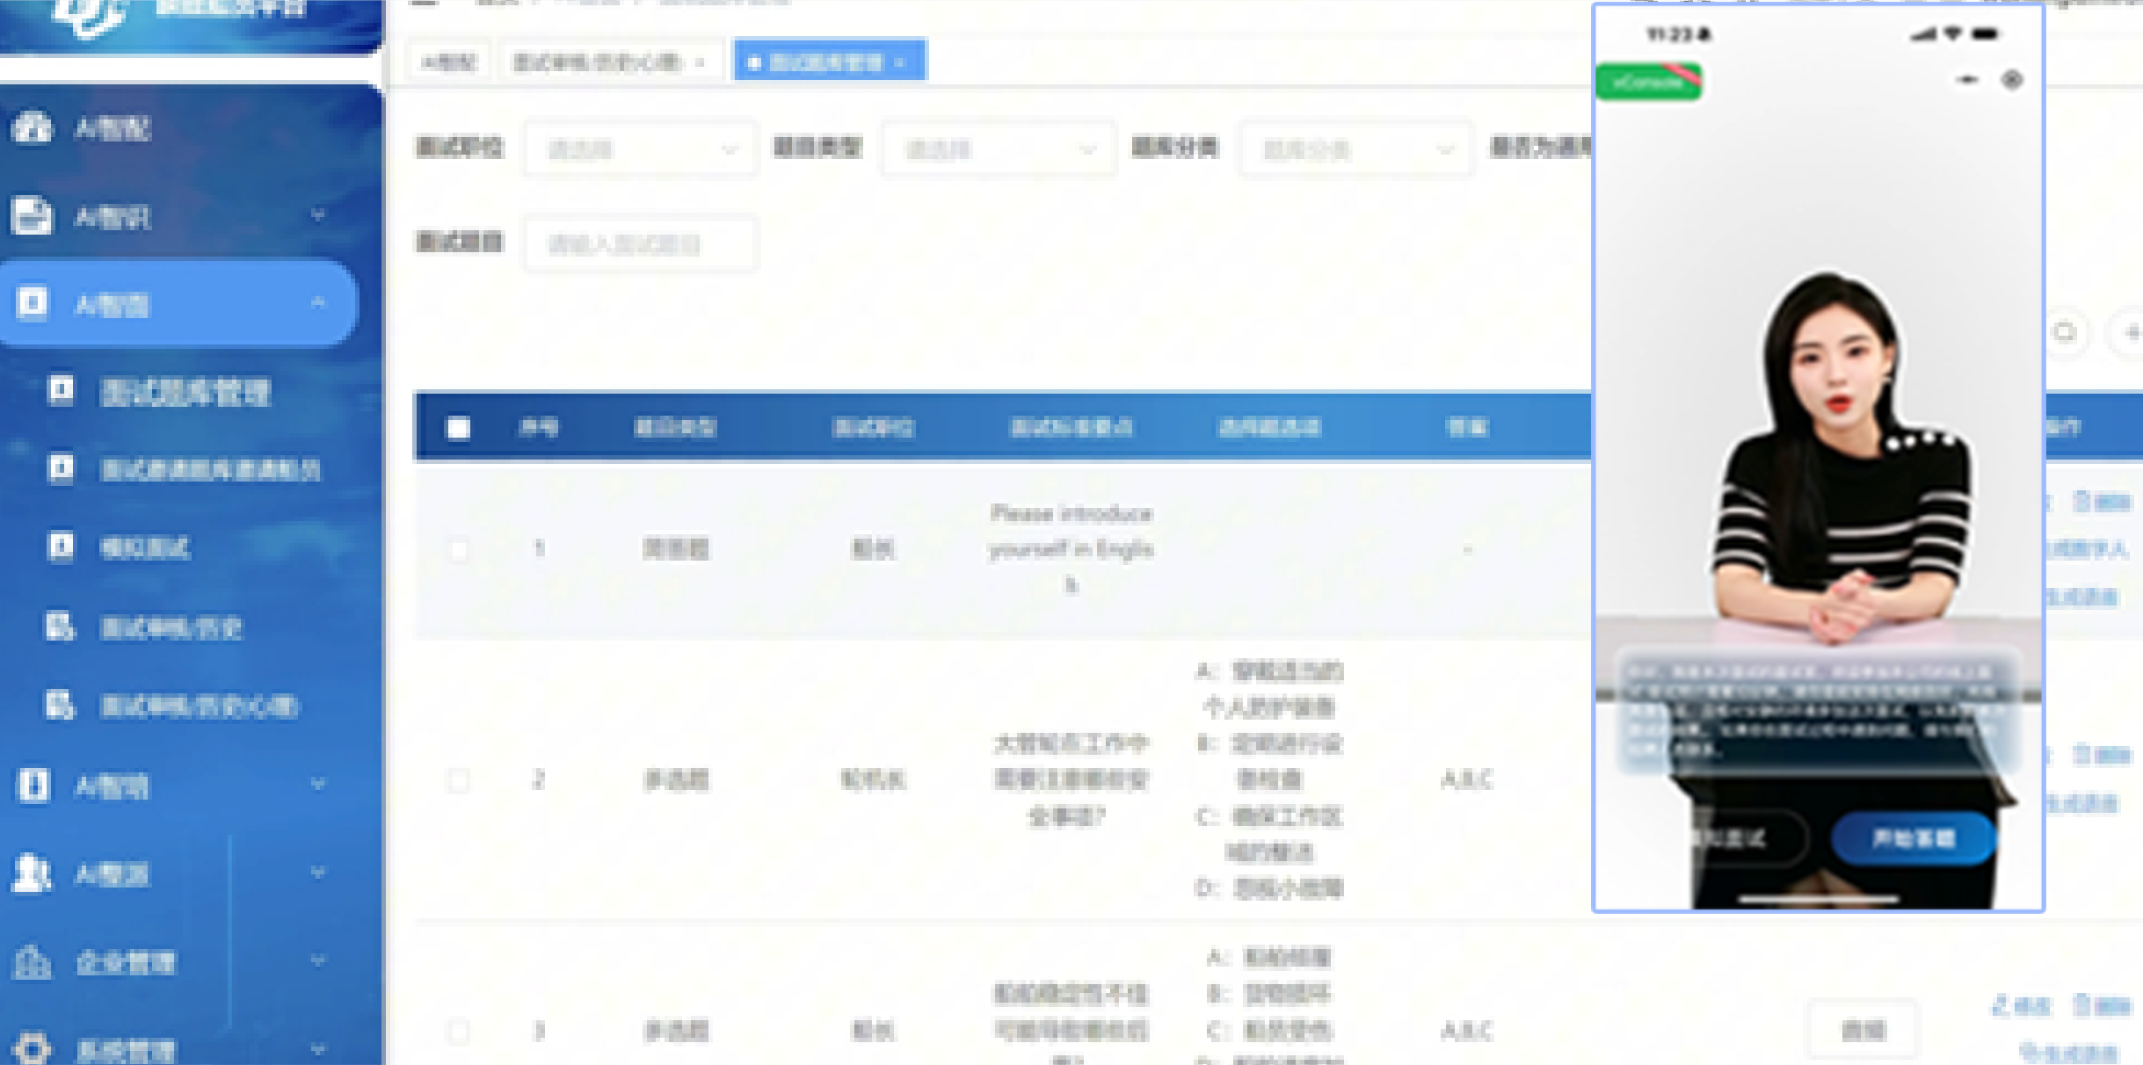2143x1065 pixels.
Task: Open 面试审核/历史(心理) sidebar item
Action: (x=200, y=706)
